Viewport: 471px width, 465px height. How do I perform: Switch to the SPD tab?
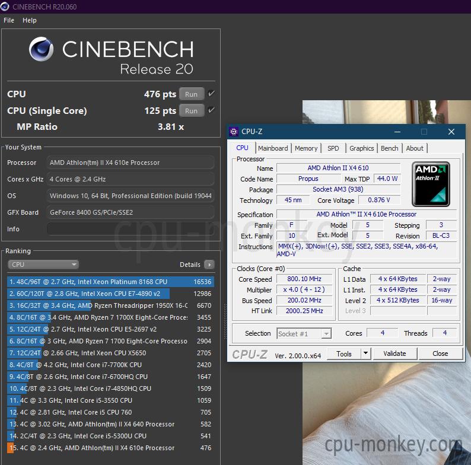pyautogui.click(x=333, y=148)
